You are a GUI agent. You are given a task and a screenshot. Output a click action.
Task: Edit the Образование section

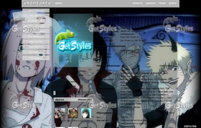pos(167,113)
